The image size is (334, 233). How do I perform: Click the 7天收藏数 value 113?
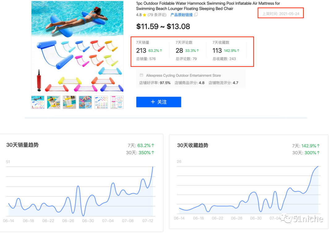(x=217, y=50)
